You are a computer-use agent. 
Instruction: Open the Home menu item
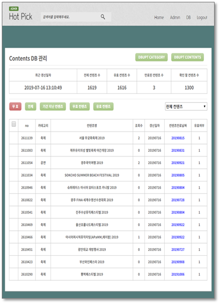(x=159, y=17)
